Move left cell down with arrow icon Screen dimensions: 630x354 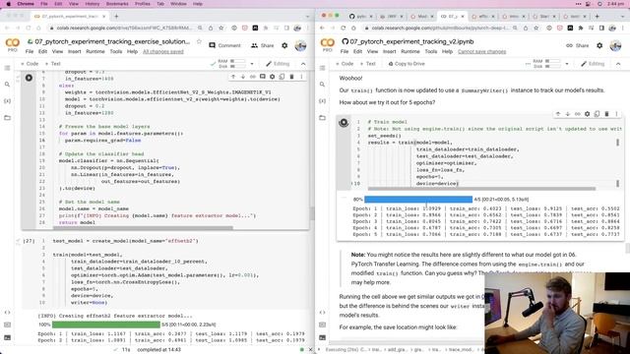pos(243,77)
